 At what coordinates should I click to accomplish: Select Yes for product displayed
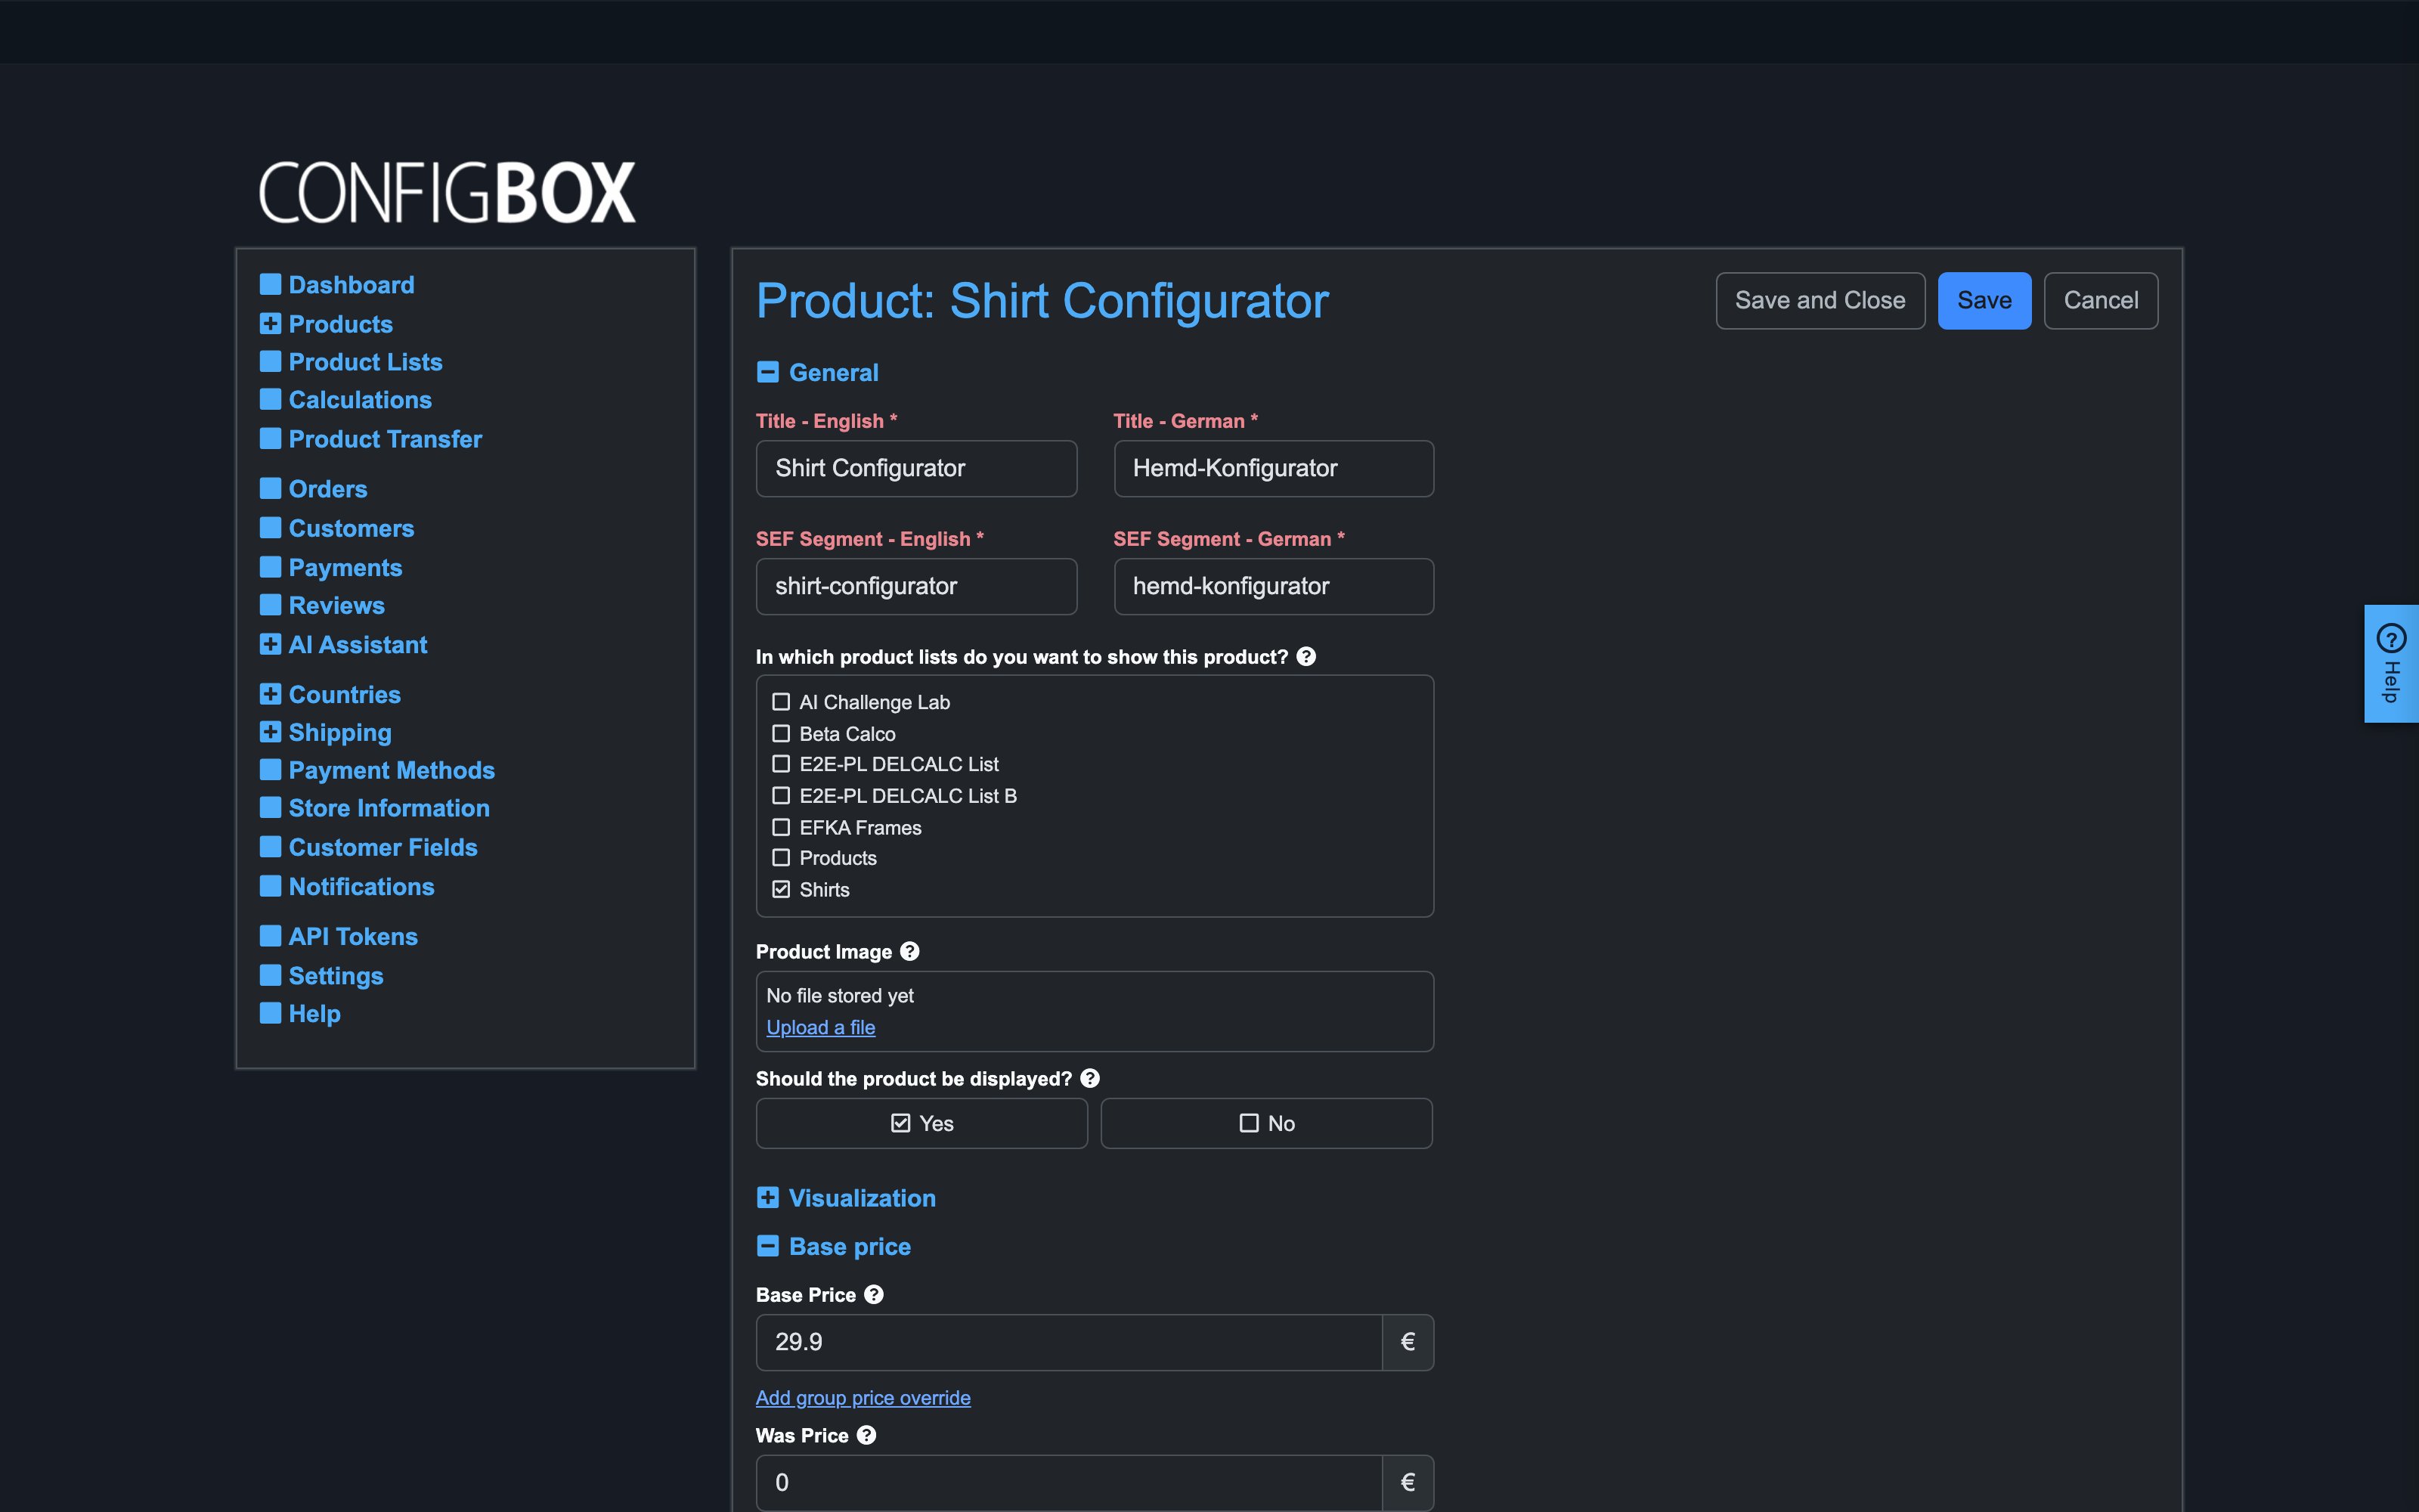click(x=921, y=1123)
